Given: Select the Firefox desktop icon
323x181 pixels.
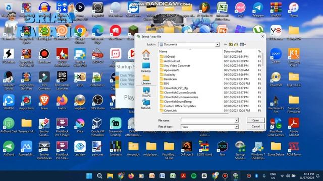Looking at the screenshot, I should (62, 102).
